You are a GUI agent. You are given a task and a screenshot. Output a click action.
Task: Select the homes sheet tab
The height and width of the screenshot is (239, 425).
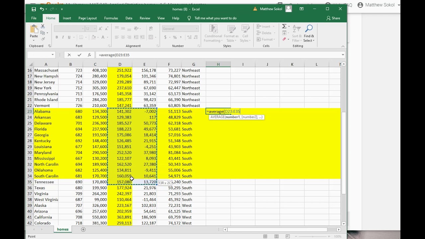coord(63,229)
